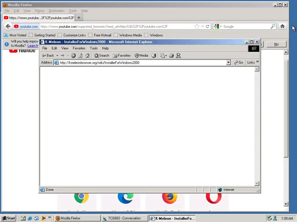297x222 pixels.
Task: Click the Google search field in Firefox
Action: [246, 26]
